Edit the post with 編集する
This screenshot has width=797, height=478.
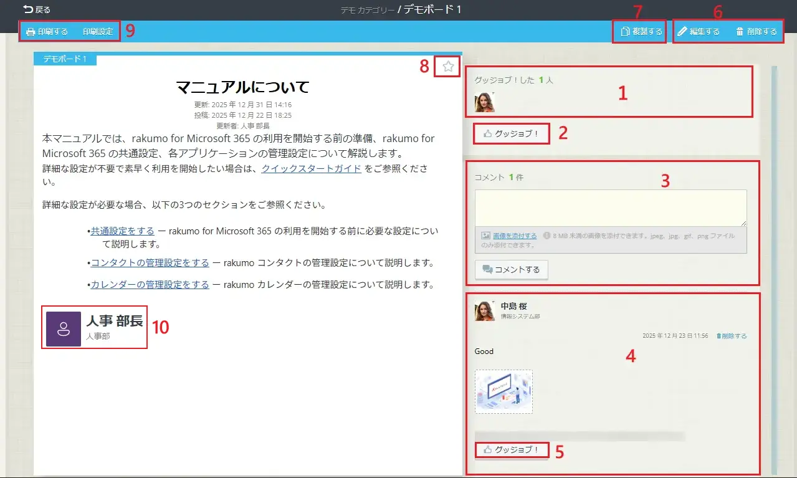coord(699,31)
